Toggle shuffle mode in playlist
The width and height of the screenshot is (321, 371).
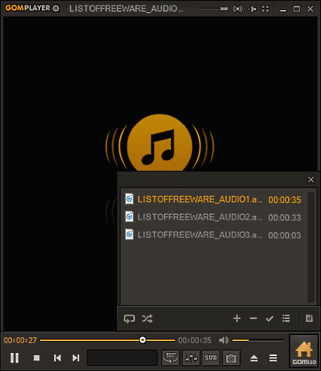pyautogui.click(x=147, y=318)
